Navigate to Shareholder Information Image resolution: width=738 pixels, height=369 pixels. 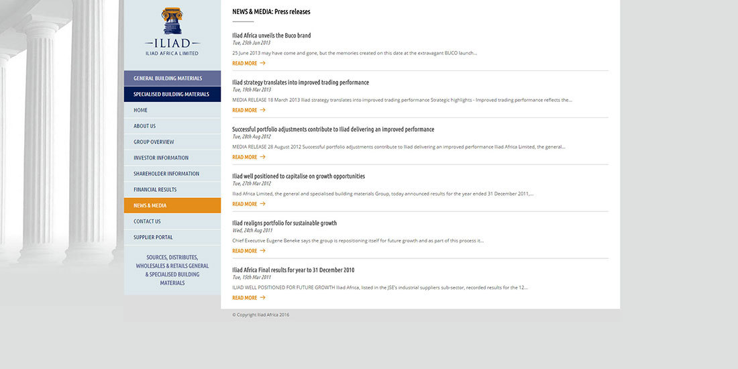click(166, 174)
